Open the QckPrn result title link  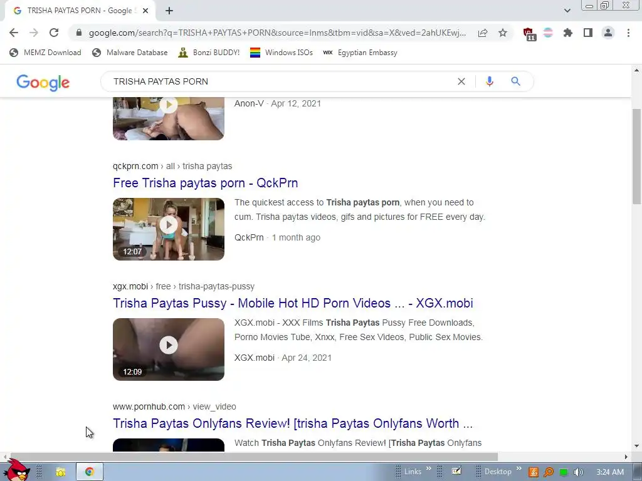(x=206, y=183)
